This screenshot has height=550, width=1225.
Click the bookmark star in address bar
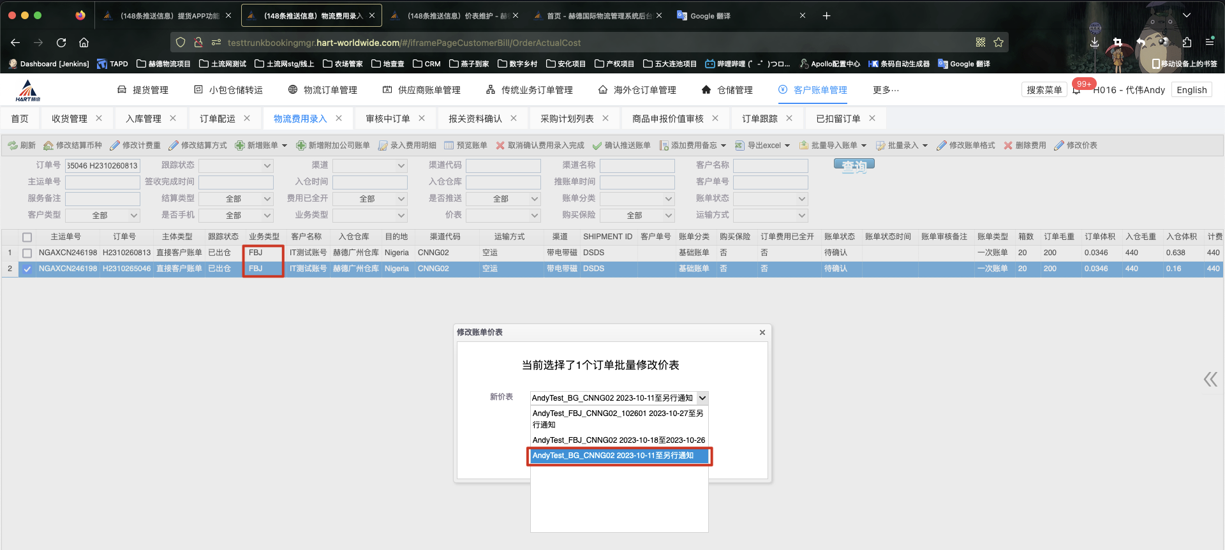pos(999,43)
